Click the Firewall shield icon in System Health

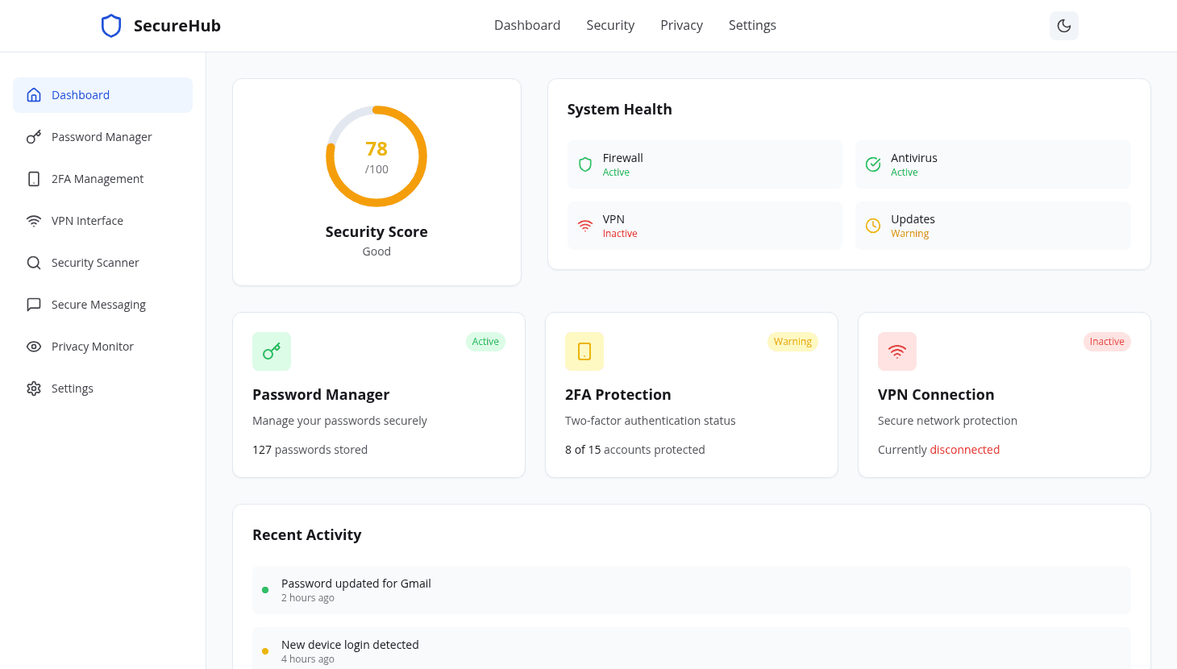pos(584,164)
